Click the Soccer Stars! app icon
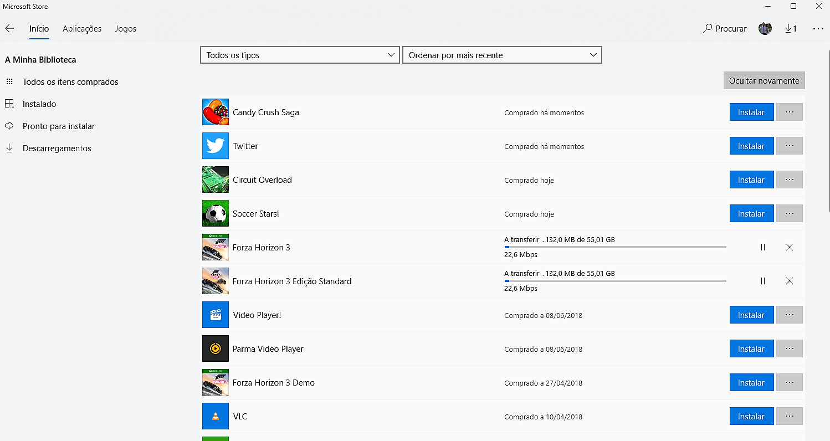Screen dimensions: 830x441 click(216, 213)
